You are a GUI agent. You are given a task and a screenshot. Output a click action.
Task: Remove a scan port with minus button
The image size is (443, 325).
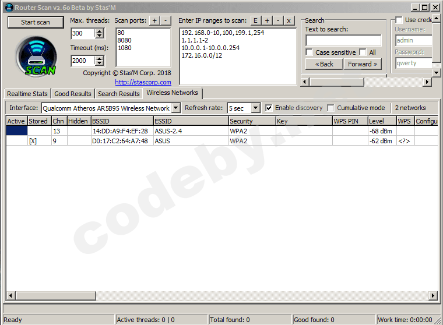point(166,20)
